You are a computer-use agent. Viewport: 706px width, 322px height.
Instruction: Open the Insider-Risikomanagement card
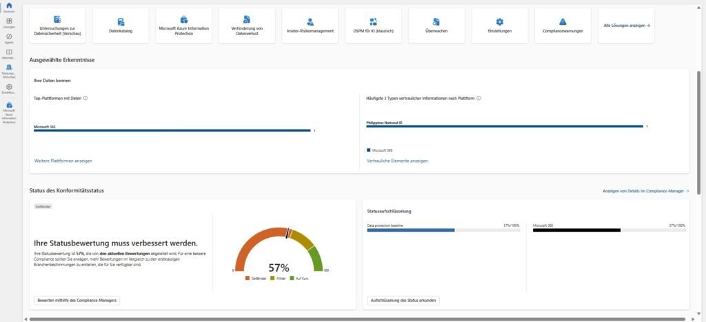click(x=310, y=26)
